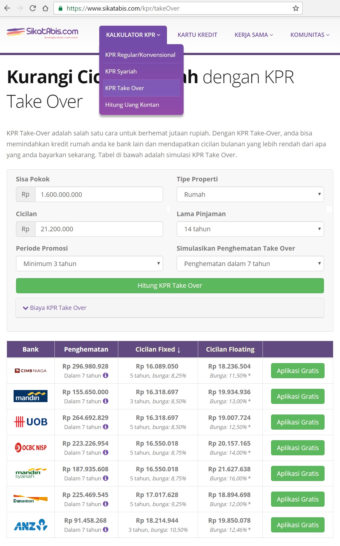Open the KERJA SAMA menu

tap(254, 35)
